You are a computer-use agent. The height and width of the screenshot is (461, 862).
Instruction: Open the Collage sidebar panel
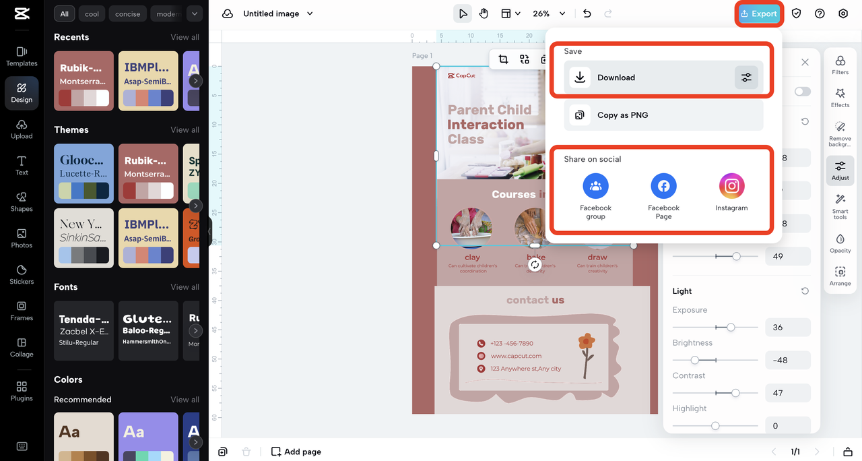(22, 348)
